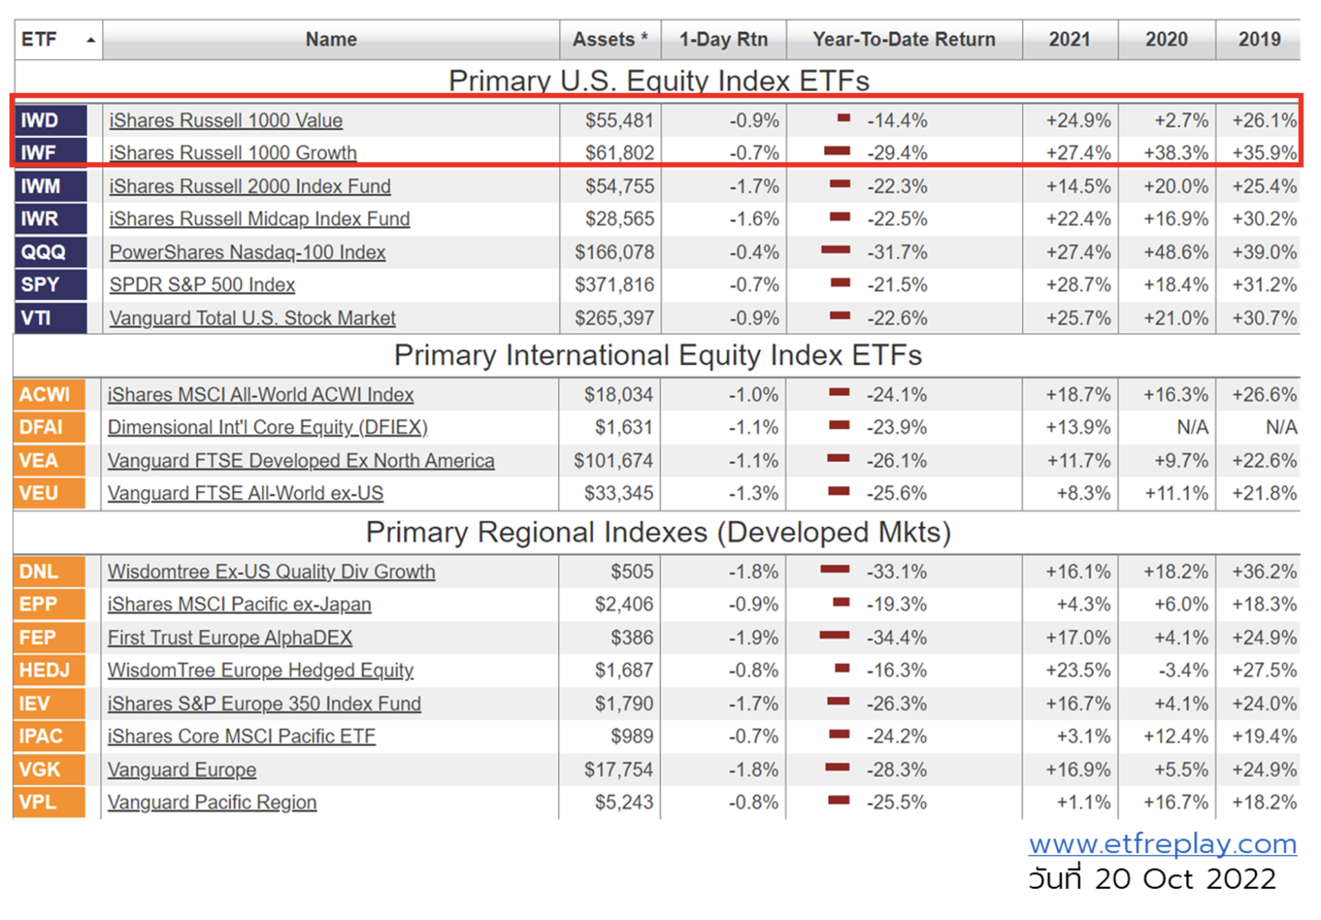Open First Trust Europe AlphaDEX link
Viewport: 1321px width, 920px height.
tap(230, 637)
